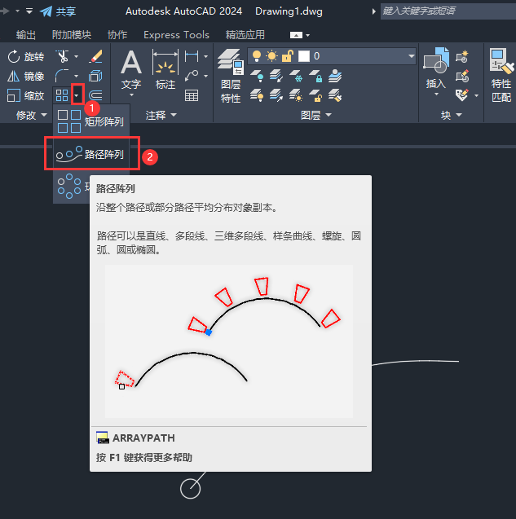Image resolution: width=516 pixels, height=519 pixels.
Task: Choose Path Array (路径阵列) from menu
Action: (x=91, y=154)
